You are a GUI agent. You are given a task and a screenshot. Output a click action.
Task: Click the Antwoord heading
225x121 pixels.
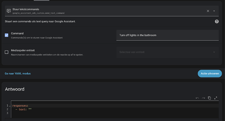[15, 89]
